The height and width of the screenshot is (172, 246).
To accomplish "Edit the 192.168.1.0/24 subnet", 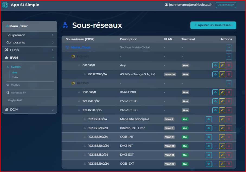I will [222, 119].
